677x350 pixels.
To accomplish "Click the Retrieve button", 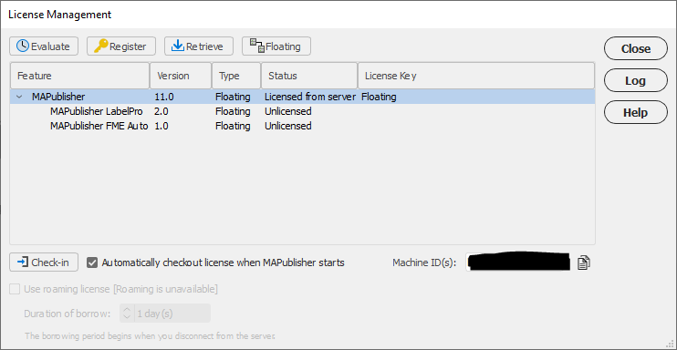I will [199, 46].
